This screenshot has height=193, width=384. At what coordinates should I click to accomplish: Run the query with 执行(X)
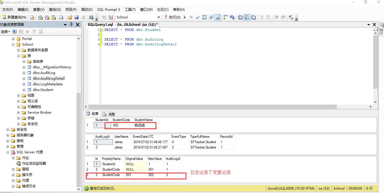172,17
